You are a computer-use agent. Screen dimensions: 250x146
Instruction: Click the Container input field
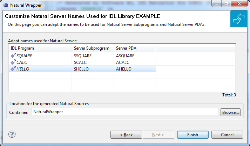[x=125, y=112]
